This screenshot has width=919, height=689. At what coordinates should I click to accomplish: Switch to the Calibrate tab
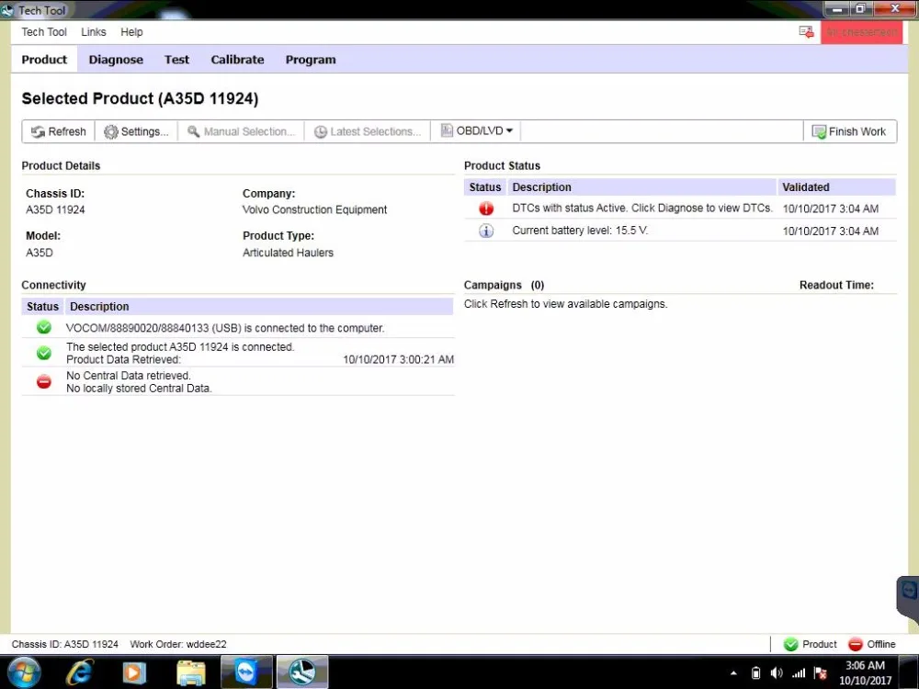tap(237, 60)
